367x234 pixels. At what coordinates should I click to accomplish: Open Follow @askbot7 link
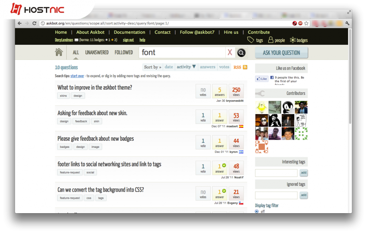197,32
